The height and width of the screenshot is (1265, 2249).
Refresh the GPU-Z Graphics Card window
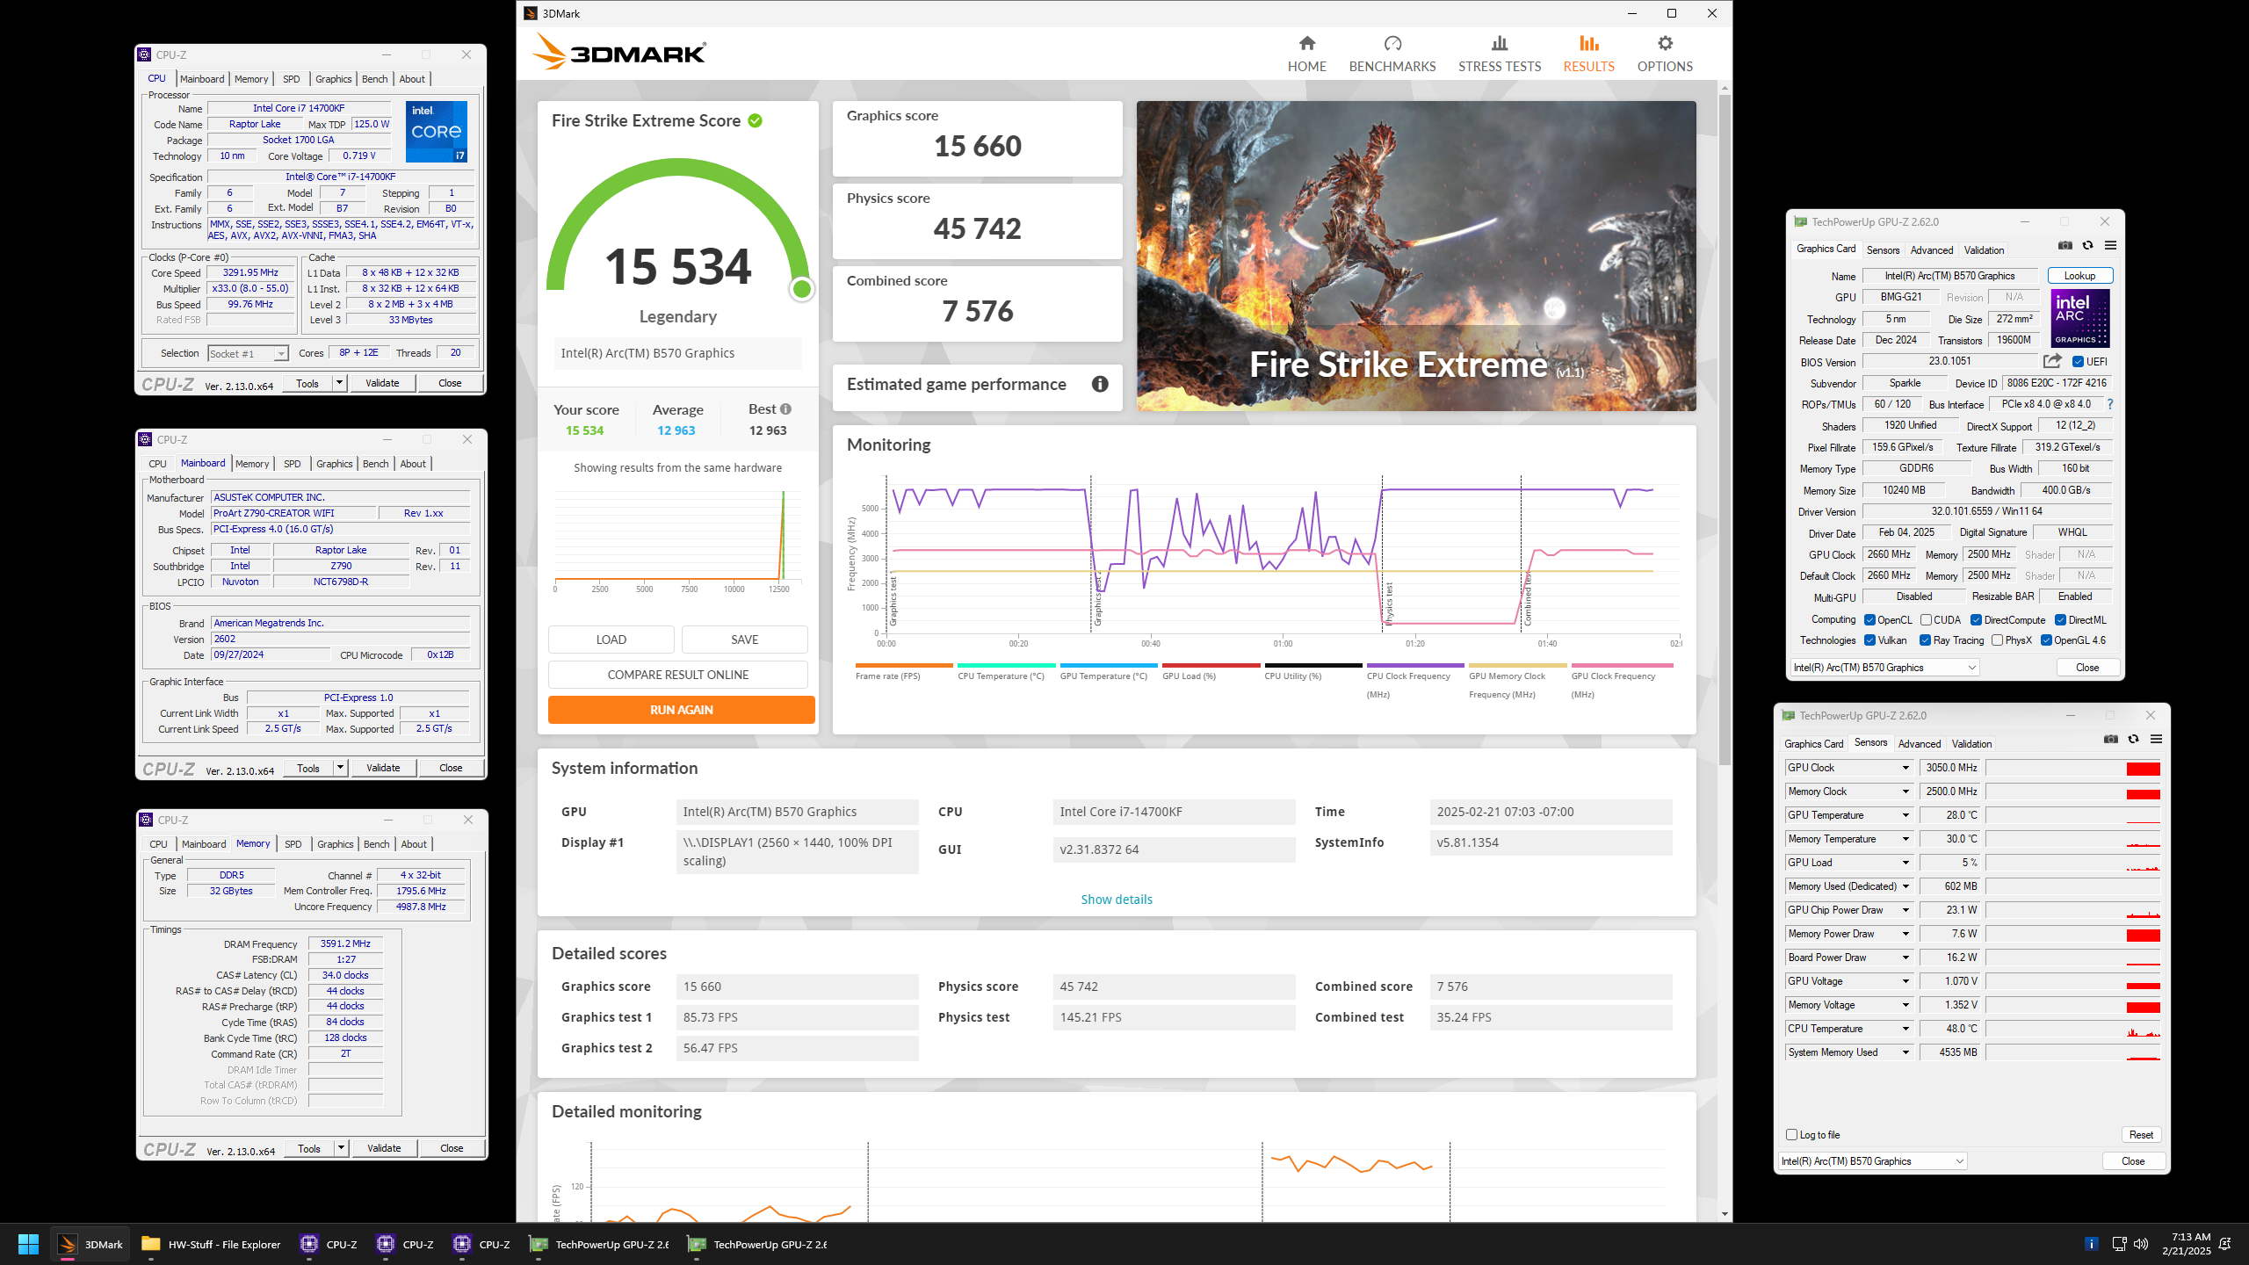2087,245
